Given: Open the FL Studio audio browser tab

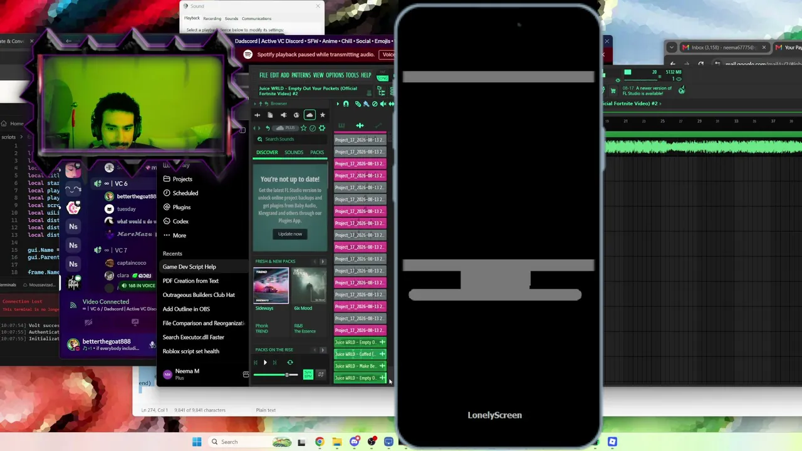Looking at the screenshot, I should tap(257, 115).
